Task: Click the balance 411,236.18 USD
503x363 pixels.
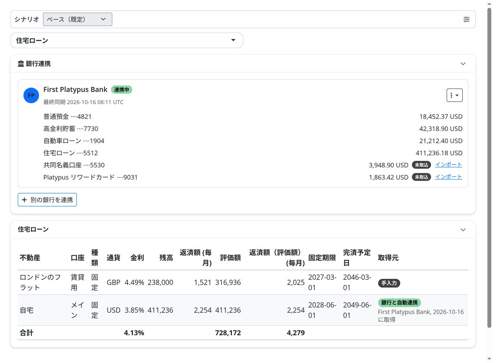Action: tap(439, 153)
